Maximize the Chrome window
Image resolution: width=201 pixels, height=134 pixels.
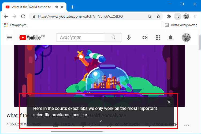(182, 4)
